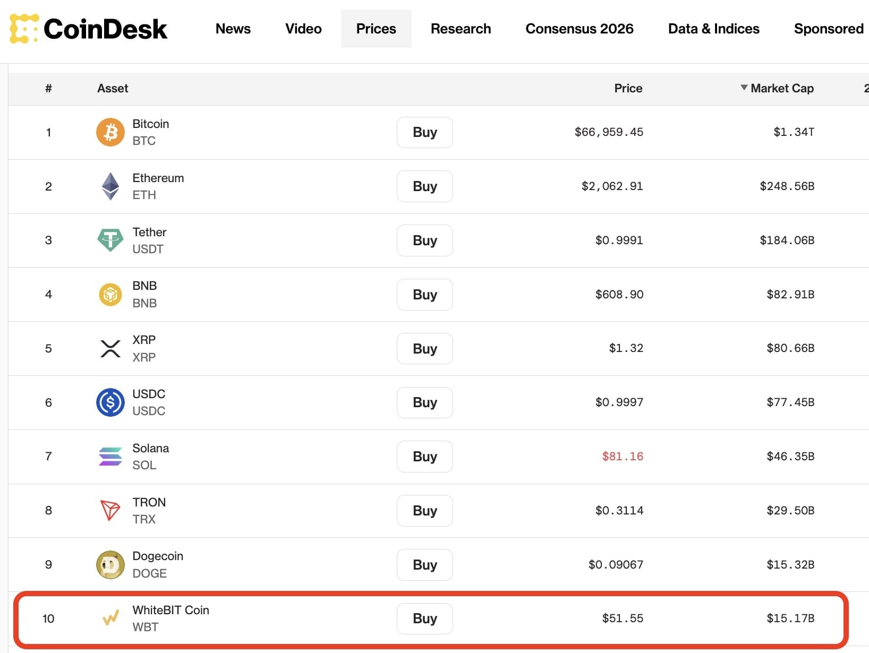Sort by the Price column header
The image size is (869, 653).
(628, 88)
